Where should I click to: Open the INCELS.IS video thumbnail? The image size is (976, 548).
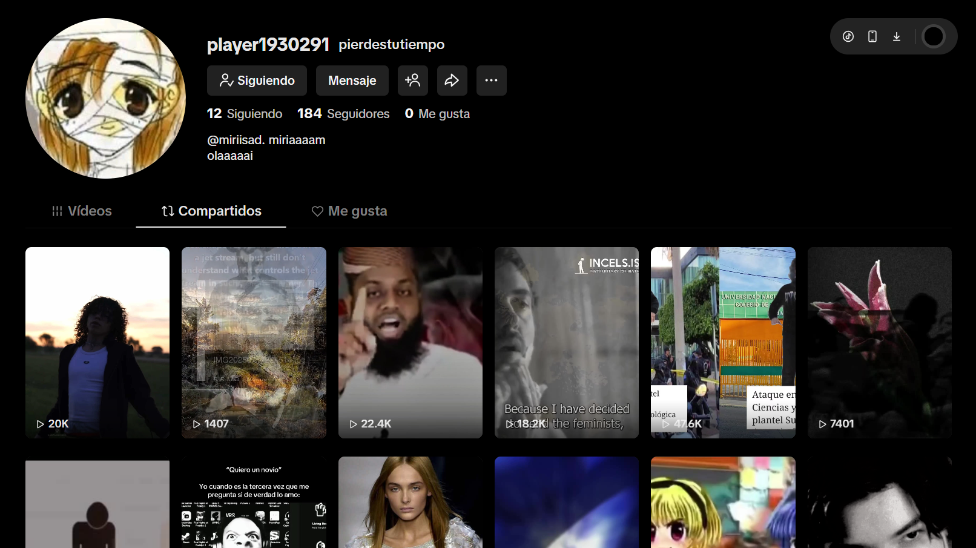coord(566,342)
